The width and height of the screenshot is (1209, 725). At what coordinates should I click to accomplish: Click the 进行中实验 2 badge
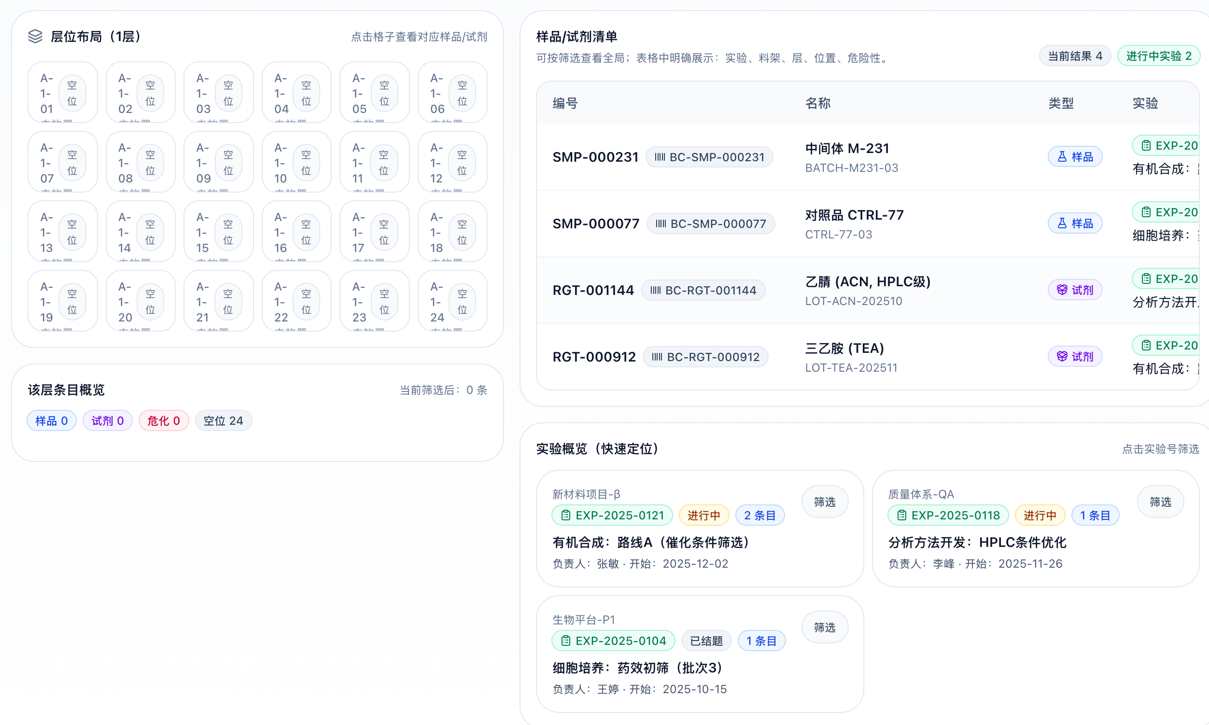[1159, 56]
